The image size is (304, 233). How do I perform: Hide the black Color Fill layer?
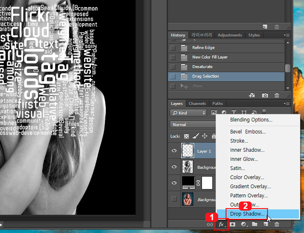(174, 183)
